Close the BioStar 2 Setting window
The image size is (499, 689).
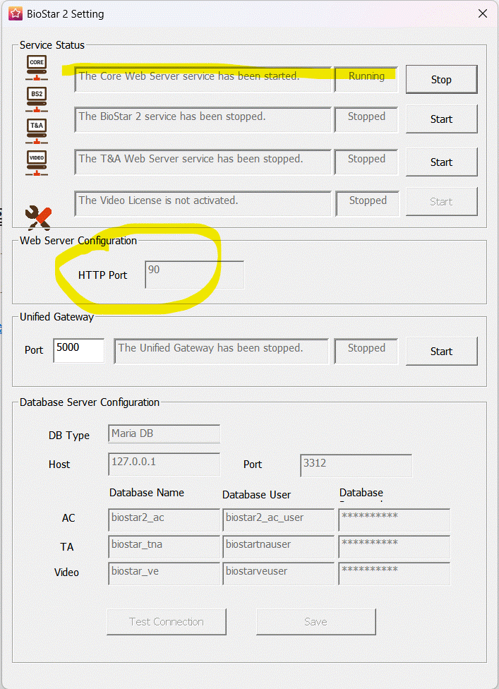tap(483, 13)
